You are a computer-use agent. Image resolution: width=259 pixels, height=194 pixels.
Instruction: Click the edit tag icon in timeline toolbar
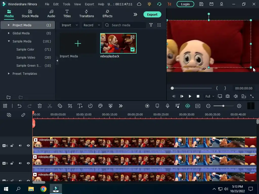(60, 106)
